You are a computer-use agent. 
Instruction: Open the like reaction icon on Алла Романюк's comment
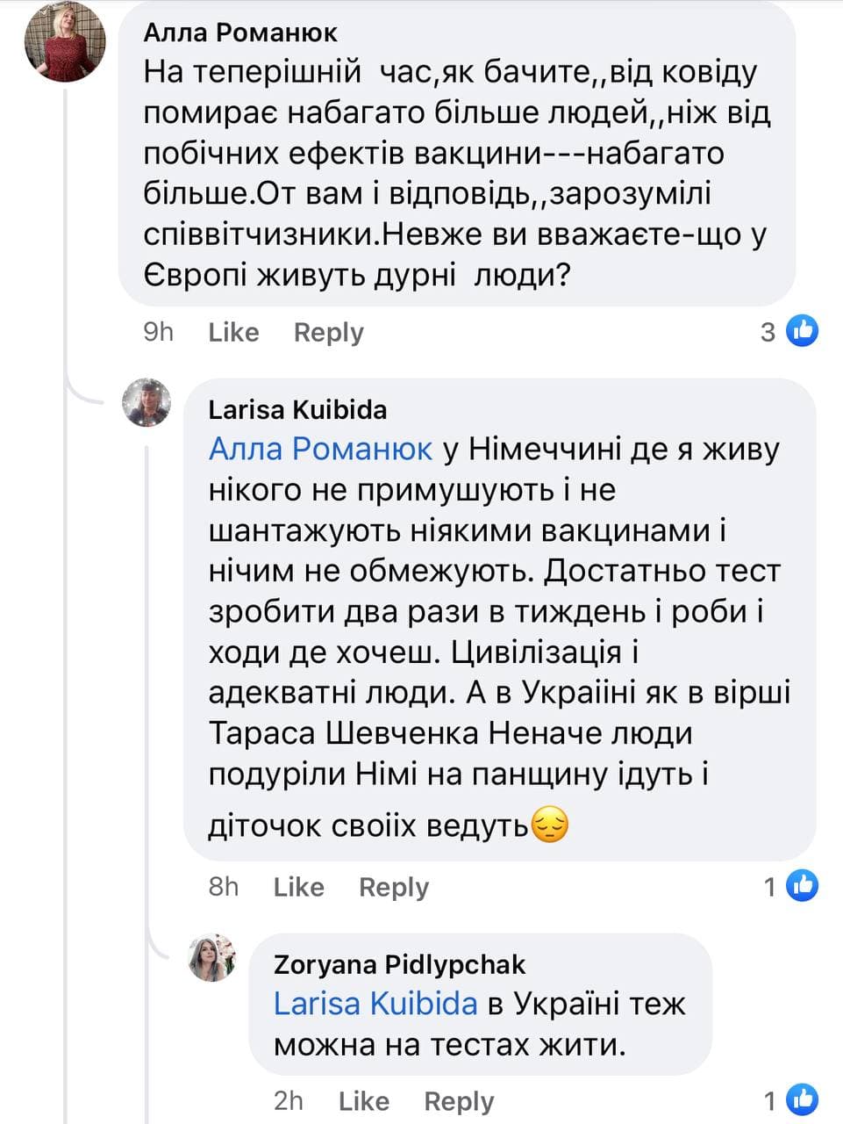click(x=802, y=331)
